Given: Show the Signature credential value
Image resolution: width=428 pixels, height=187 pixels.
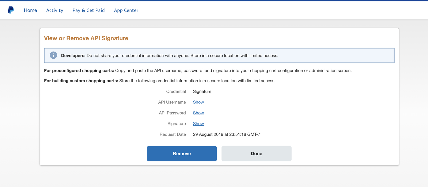Looking at the screenshot, I should tap(198, 124).
